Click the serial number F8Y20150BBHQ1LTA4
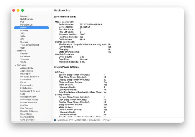Image resolution: width=195 pixels, height=137 pixels. (x=91, y=24)
